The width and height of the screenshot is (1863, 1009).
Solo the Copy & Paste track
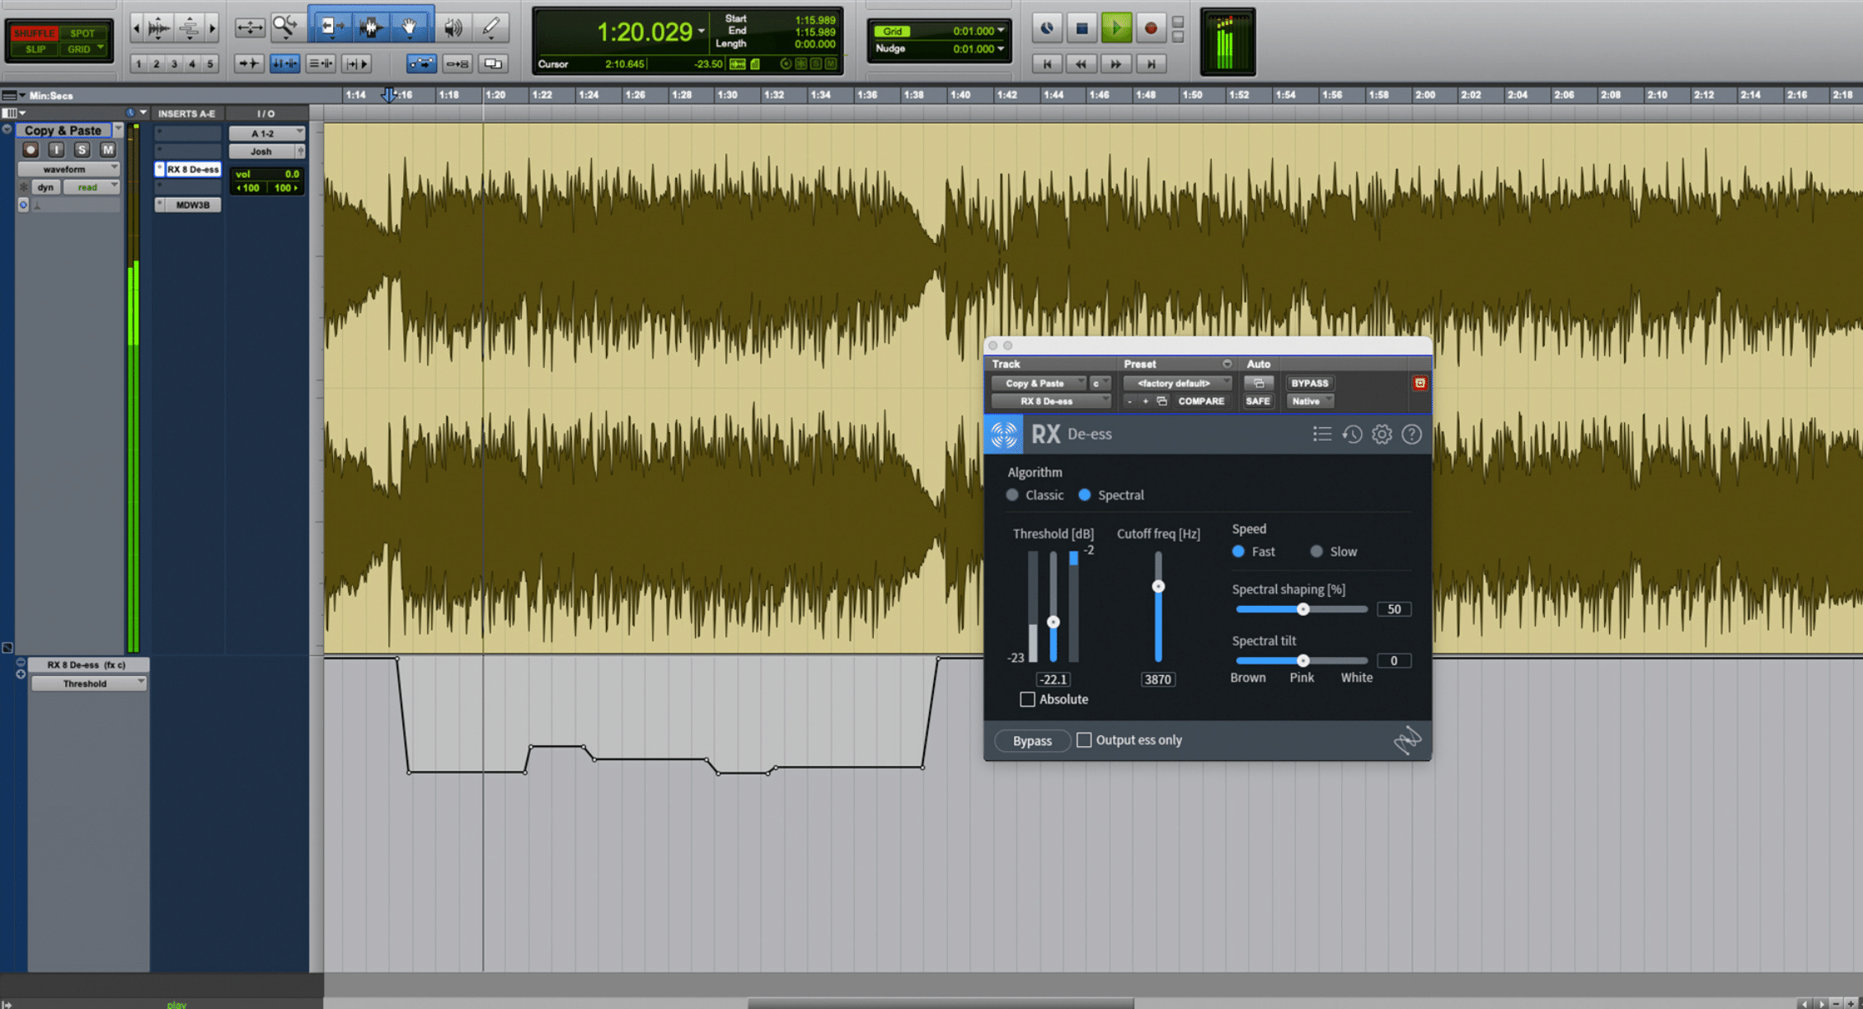tap(82, 149)
